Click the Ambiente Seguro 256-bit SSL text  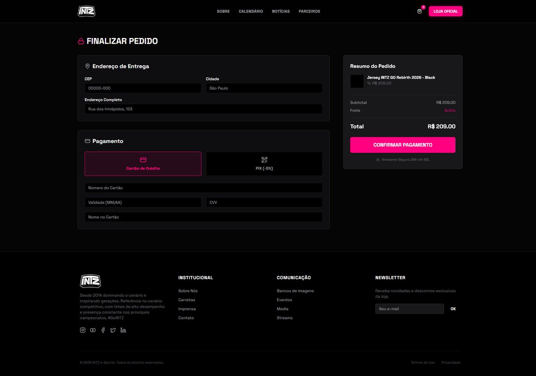point(406,159)
